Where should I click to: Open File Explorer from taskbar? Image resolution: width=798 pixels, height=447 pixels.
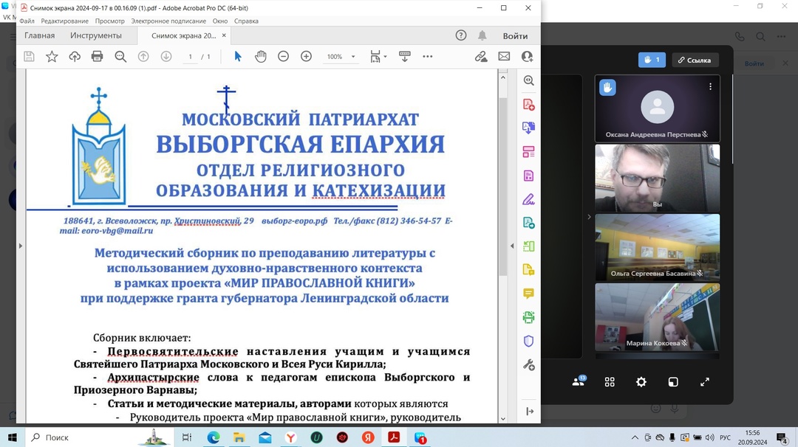239,437
